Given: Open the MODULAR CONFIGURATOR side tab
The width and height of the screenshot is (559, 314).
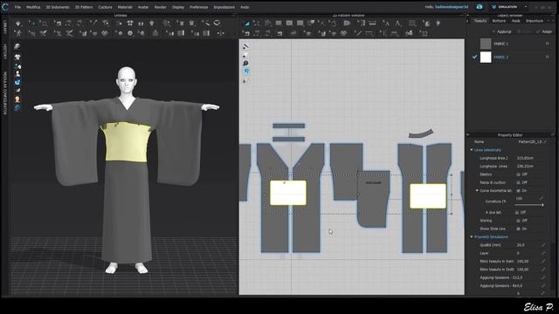Looking at the screenshot, I should [x=5, y=93].
